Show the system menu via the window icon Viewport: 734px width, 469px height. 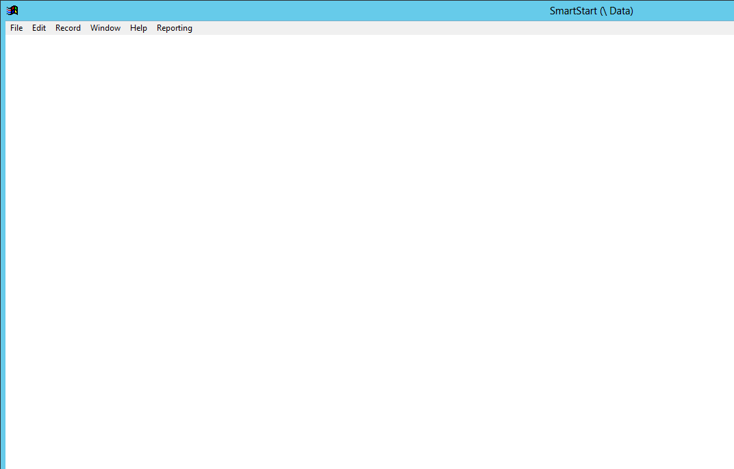click(x=12, y=10)
